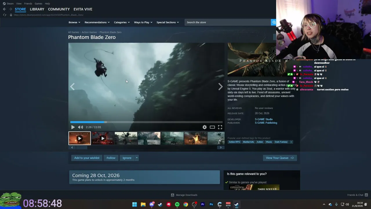Ignore this game

coord(127,158)
